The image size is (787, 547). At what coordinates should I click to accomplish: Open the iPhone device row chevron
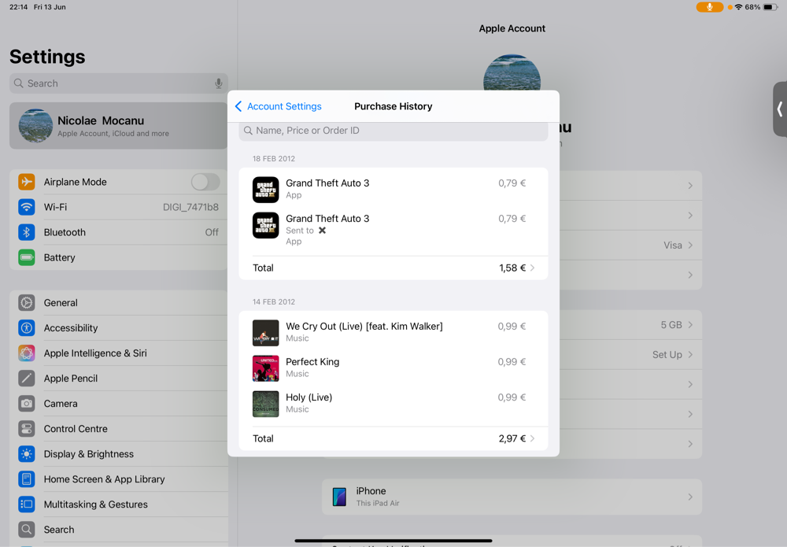point(689,497)
